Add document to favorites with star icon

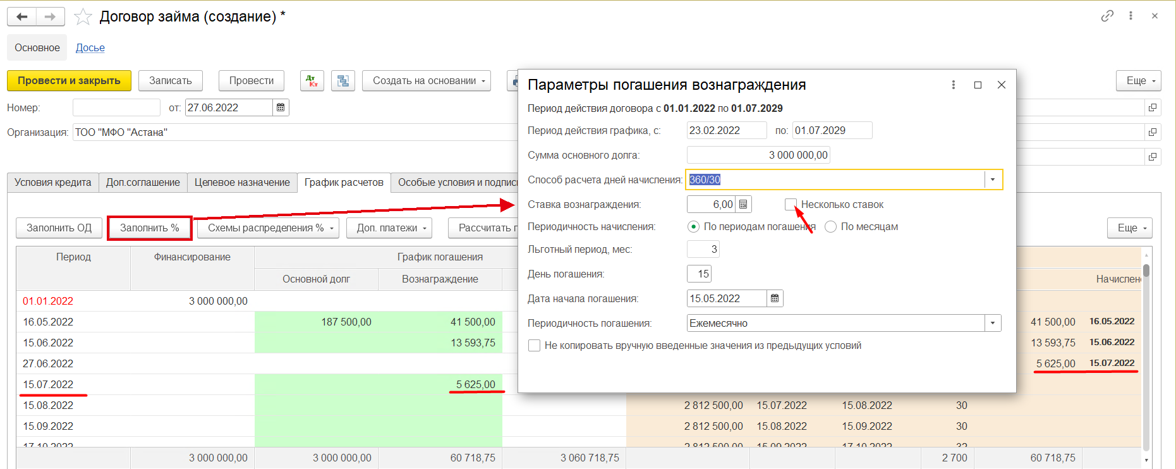[x=83, y=16]
